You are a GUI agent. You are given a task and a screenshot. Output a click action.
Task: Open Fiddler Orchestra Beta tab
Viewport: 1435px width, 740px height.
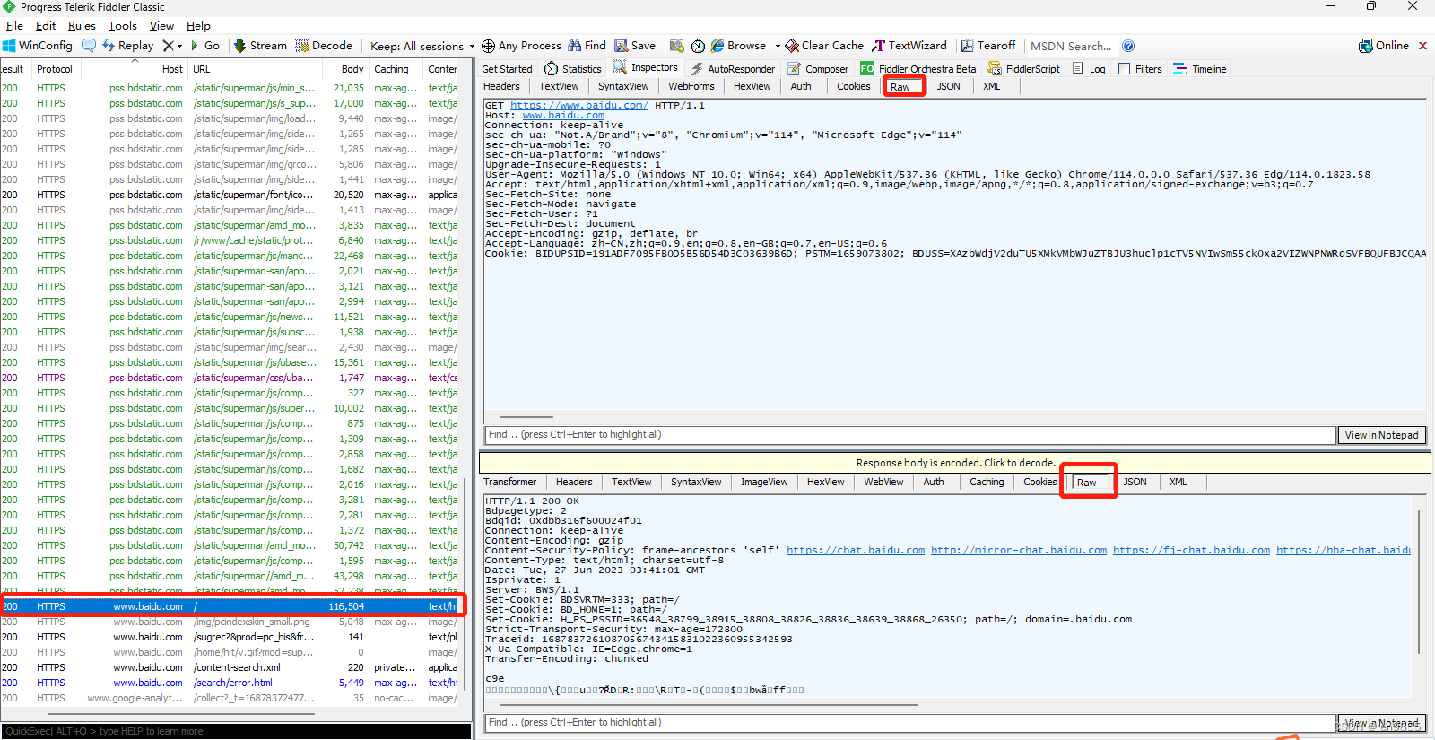pos(918,69)
